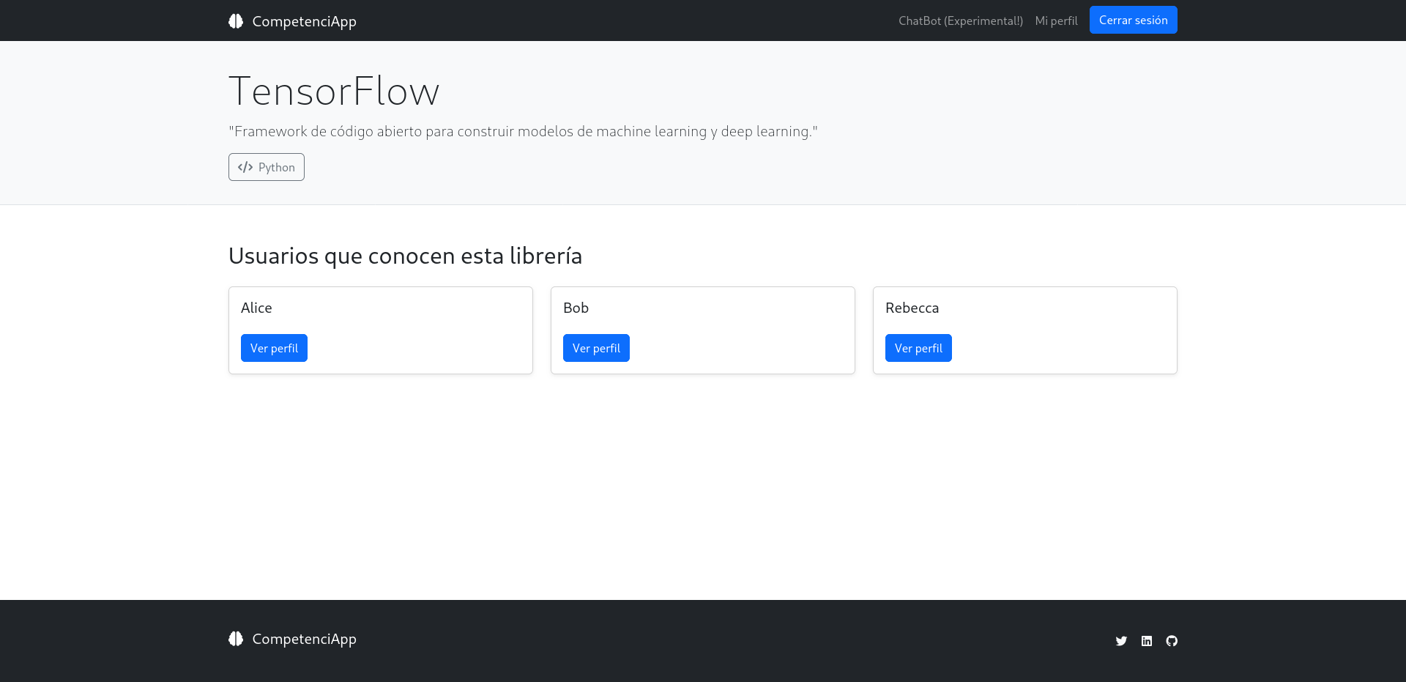The image size is (1406, 682).
Task: Click the name Alice on the user card
Action: 256,308
